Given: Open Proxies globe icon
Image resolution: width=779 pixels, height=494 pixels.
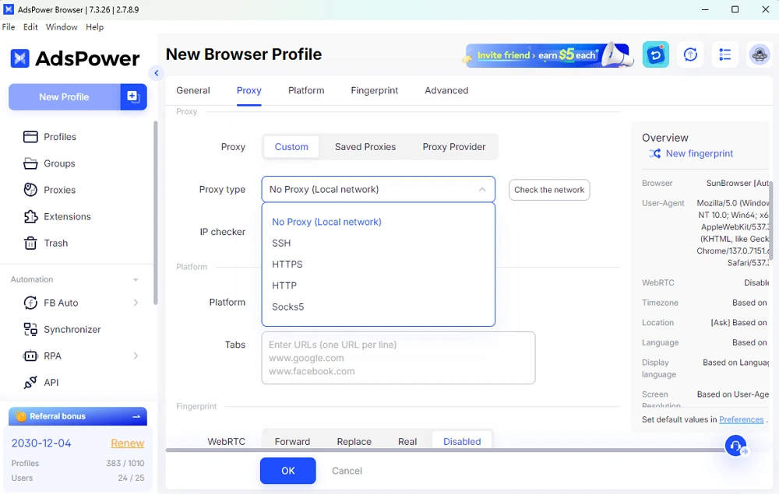Looking at the screenshot, I should pos(30,190).
